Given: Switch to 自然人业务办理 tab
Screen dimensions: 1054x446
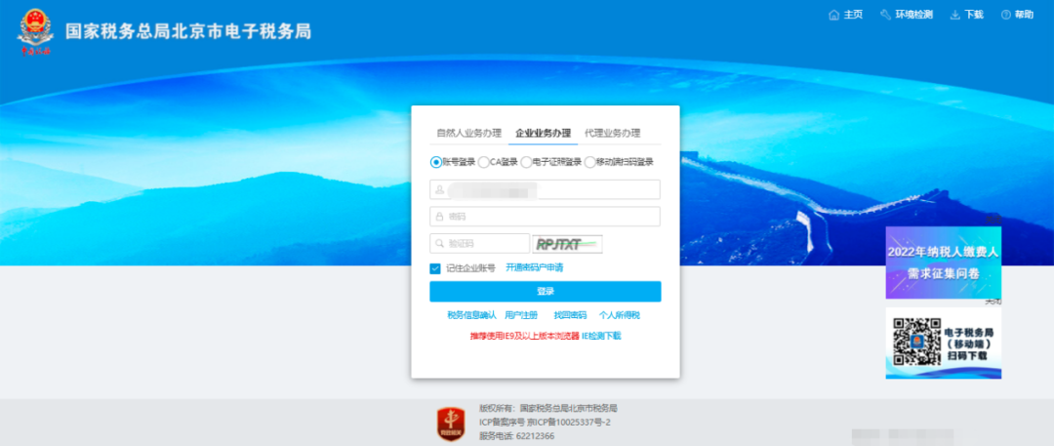Looking at the screenshot, I should 469,133.
